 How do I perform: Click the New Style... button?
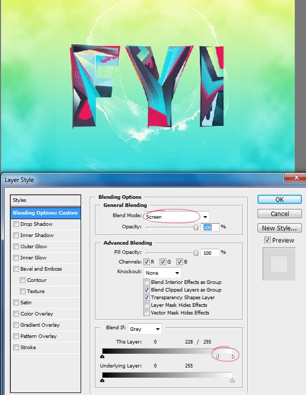tap(279, 228)
